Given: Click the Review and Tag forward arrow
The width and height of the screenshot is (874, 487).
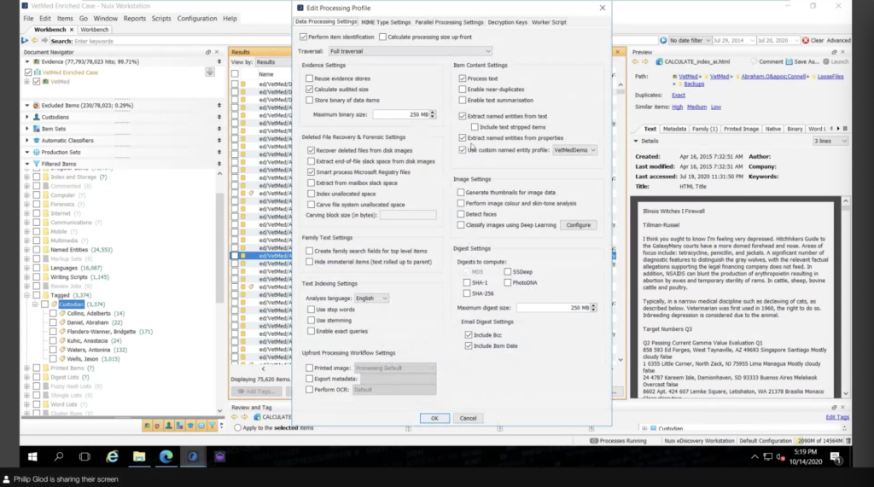Looking at the screenshot, I should 244,417.
